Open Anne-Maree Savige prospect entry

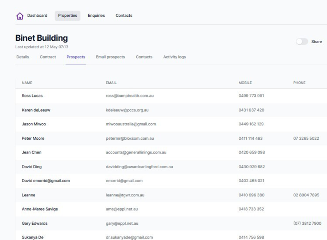pyautogui.click(x=40, y=209)
